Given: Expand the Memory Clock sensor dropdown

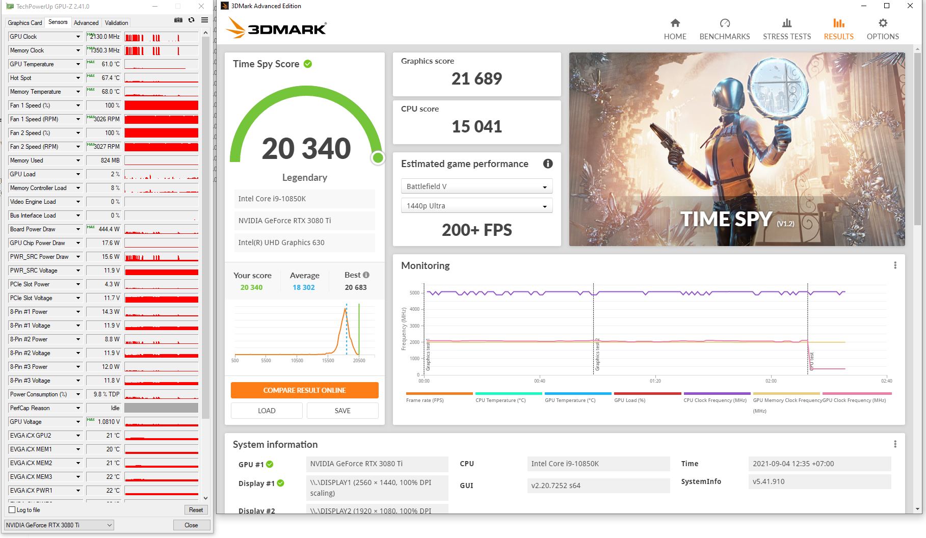Looking at the screenshot, I should (x=78, y=50).
